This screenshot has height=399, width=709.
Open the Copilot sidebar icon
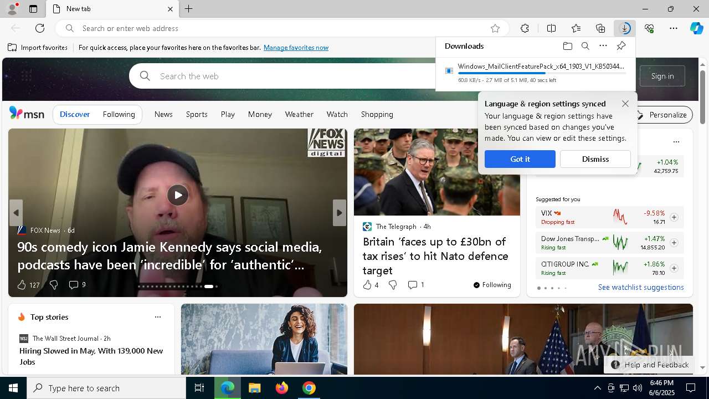(x=697, y=28)
